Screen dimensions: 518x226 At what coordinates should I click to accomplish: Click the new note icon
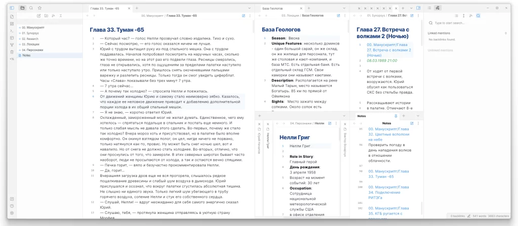tap(38, 17)
